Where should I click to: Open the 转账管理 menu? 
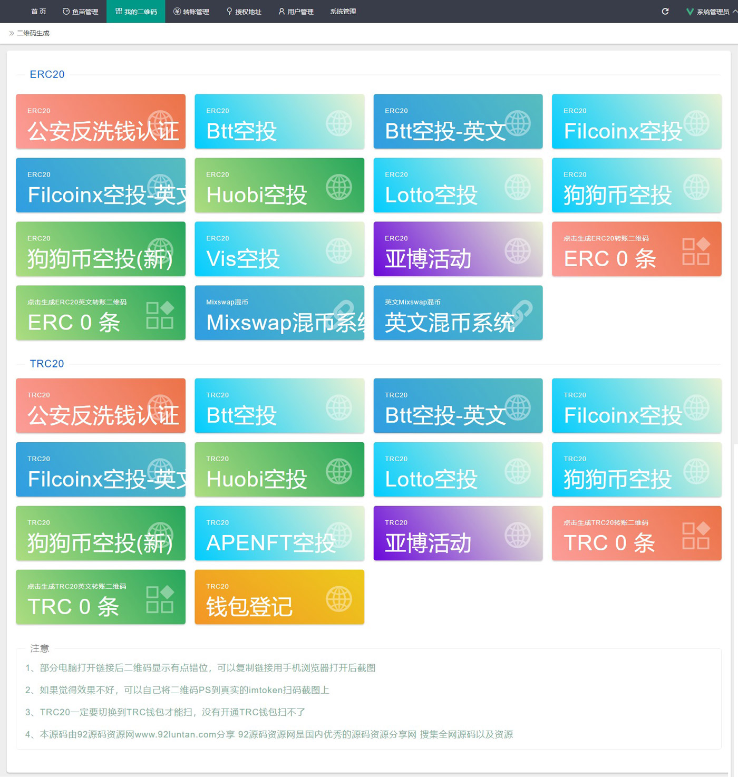(x=191, y=12)
